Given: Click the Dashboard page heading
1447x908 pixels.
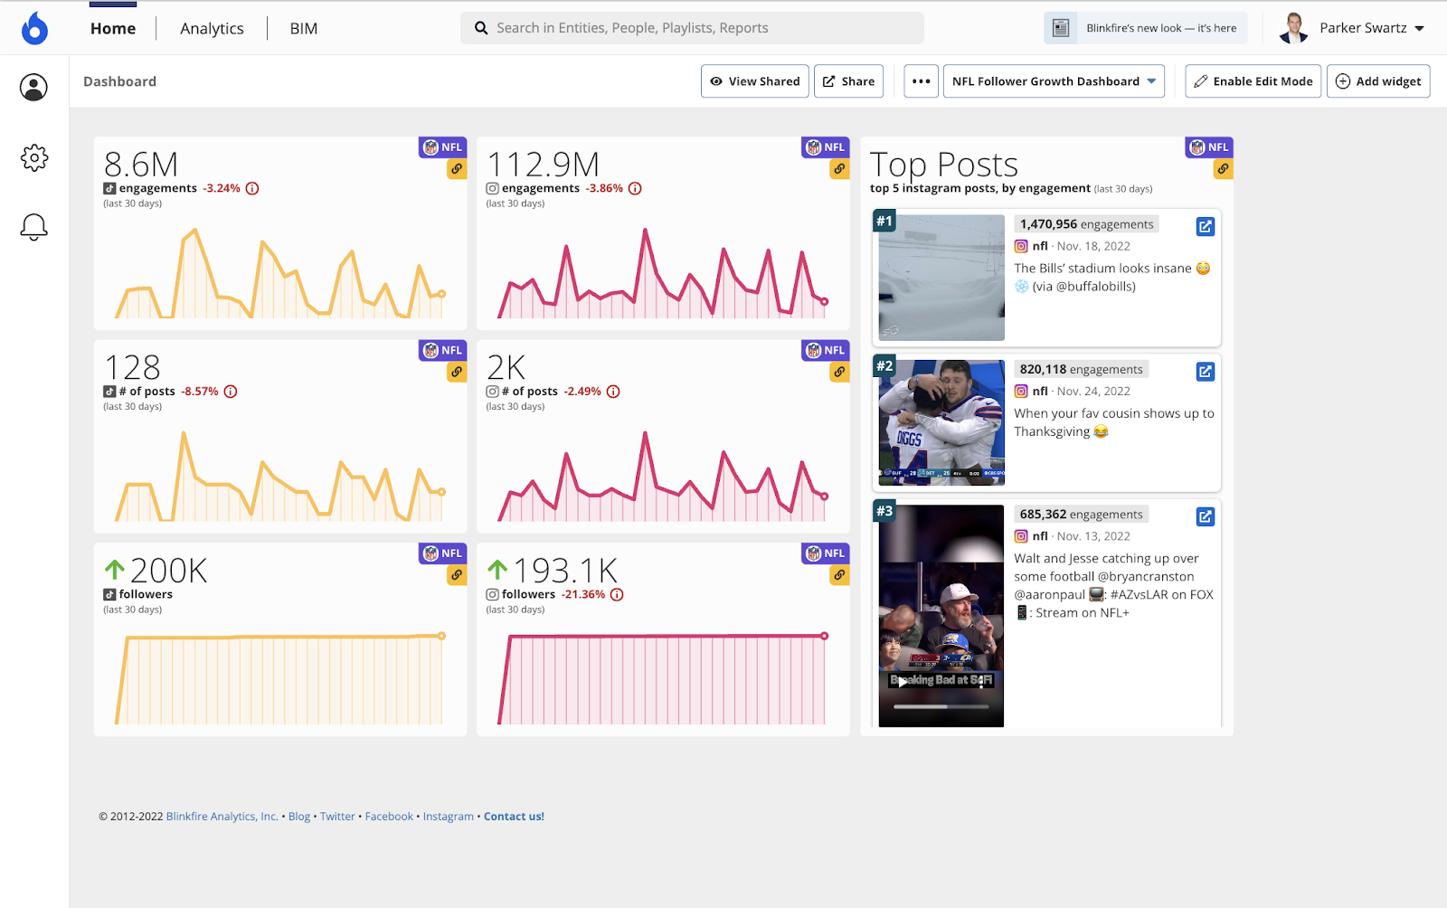Looking at the screenshot, I should [119, 81].
